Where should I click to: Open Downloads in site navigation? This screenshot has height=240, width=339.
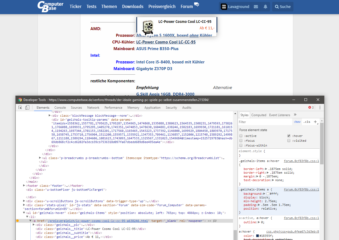[x=133, y=6]
